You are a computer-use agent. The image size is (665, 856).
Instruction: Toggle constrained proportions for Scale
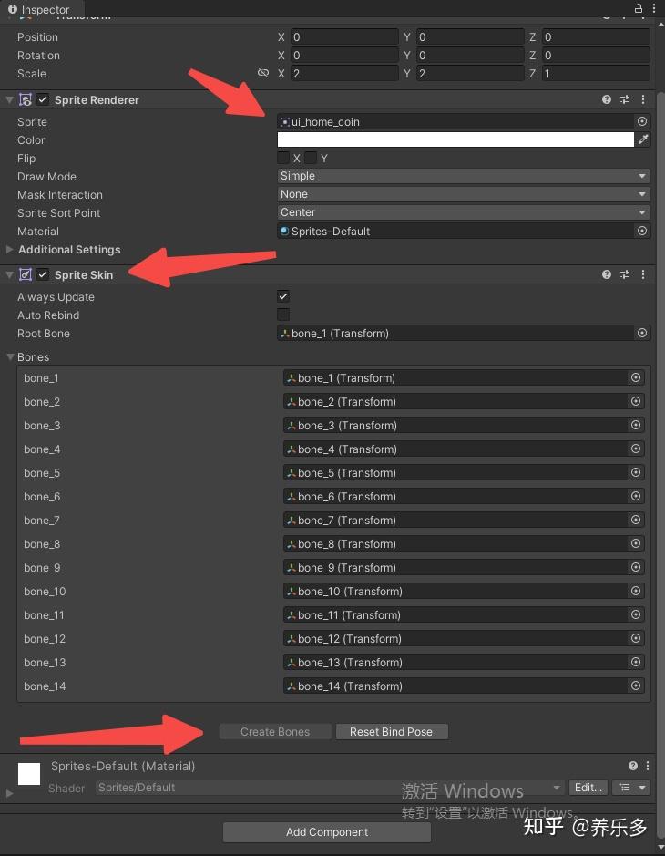pos(263,73)
